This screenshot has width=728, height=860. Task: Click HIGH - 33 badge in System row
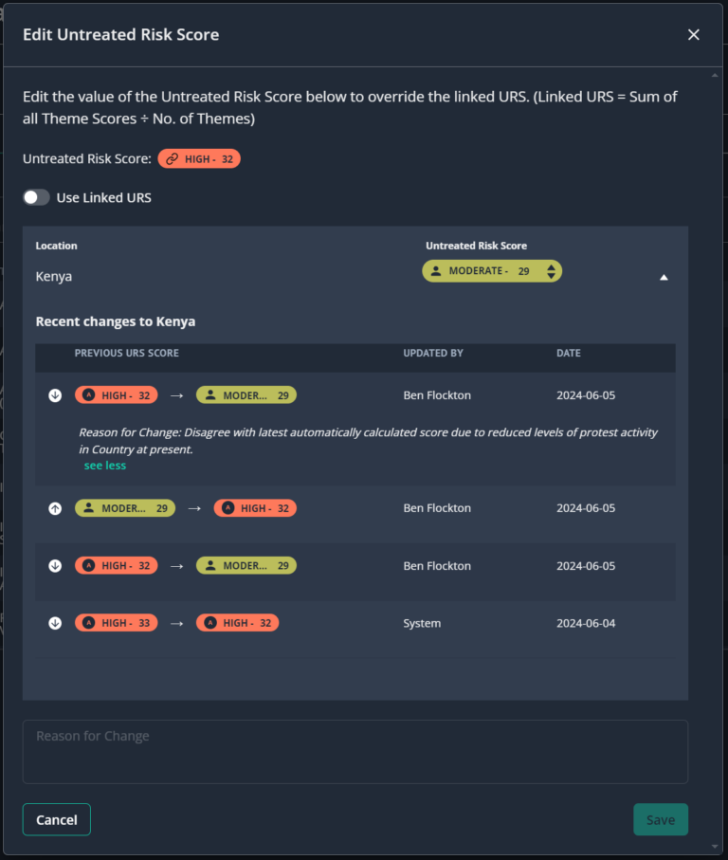pyautogui.click(x=117, y=623)
